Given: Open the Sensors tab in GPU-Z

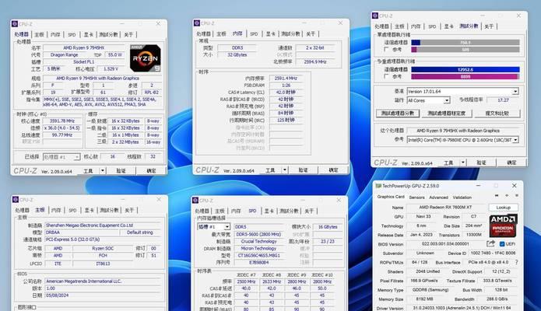Looking at the screenshot, I should click(x=416, y=197).
